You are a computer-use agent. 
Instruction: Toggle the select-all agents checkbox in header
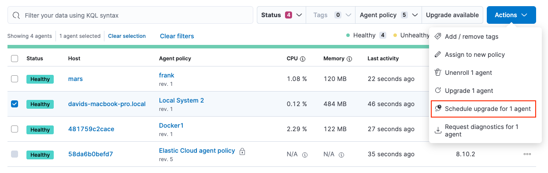point(15,59)
